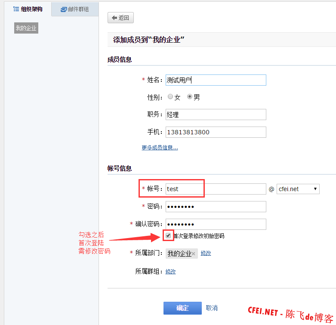Focus the 姓名 name input field

click(x=216, y=80)
